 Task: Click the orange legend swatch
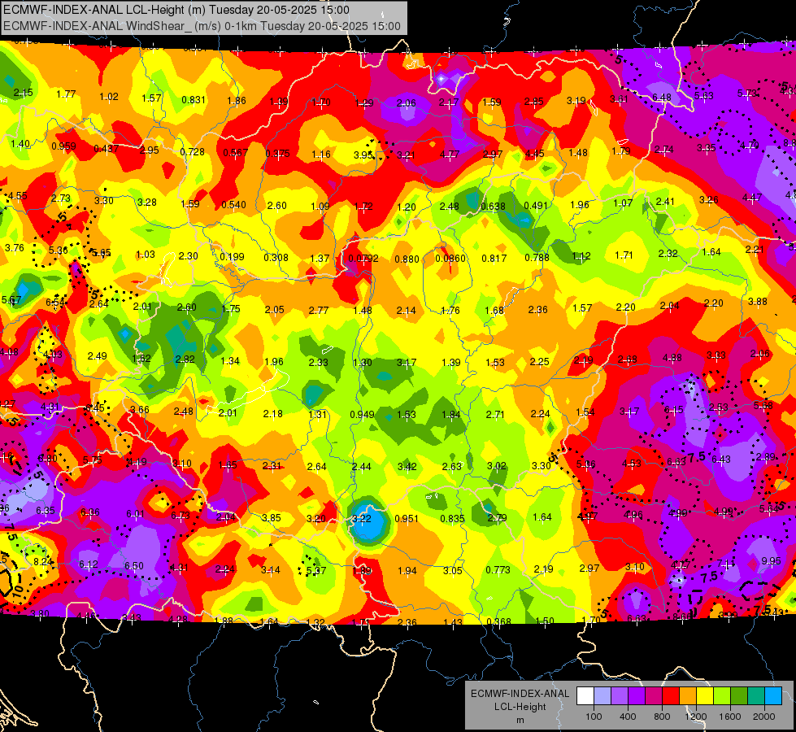[688, 695]
